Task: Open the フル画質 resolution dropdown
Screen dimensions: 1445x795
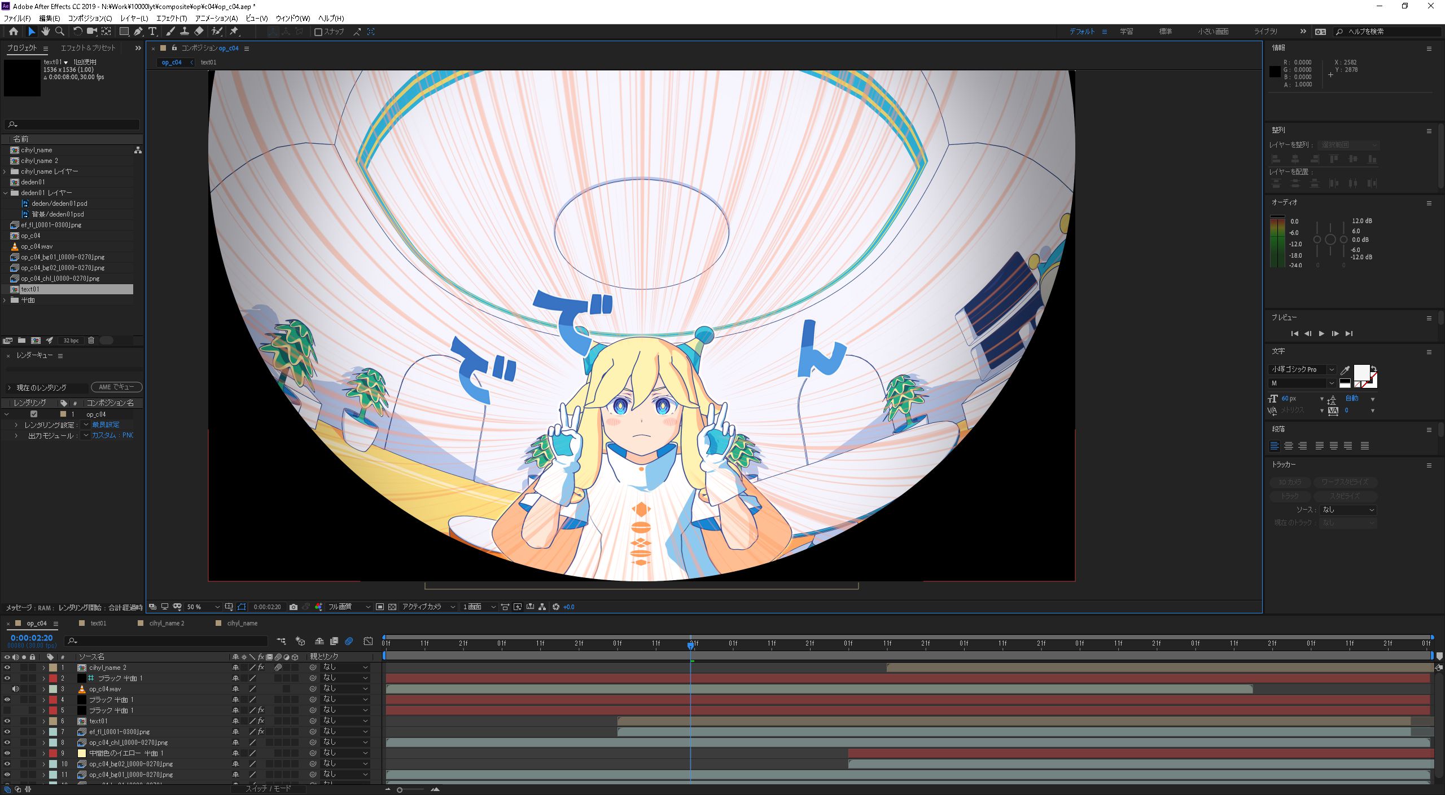Action: pyautogui.click(x=349, y=607)
